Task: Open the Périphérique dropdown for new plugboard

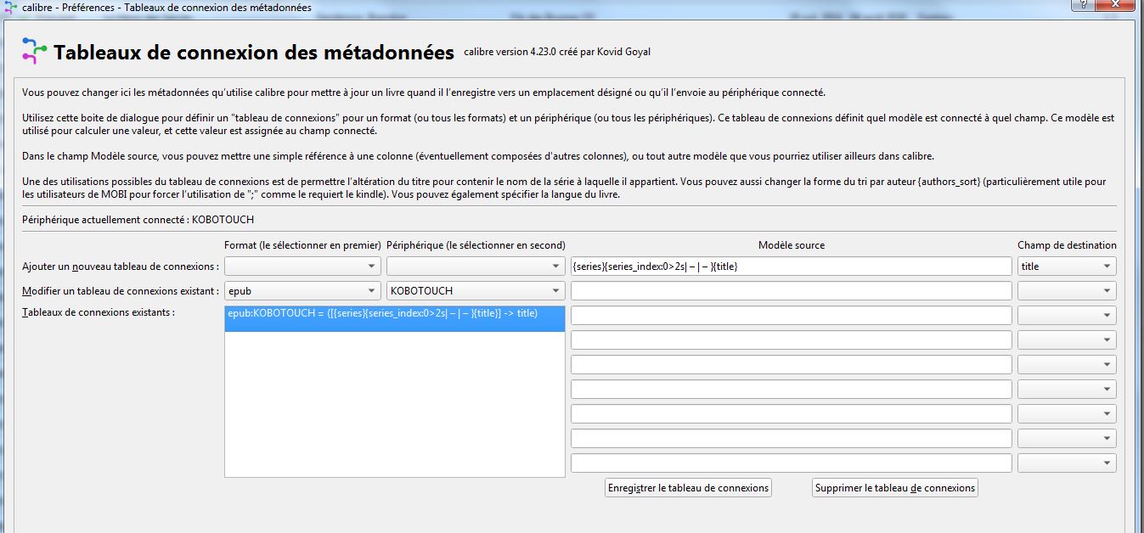Action: (x=476, y=266)
